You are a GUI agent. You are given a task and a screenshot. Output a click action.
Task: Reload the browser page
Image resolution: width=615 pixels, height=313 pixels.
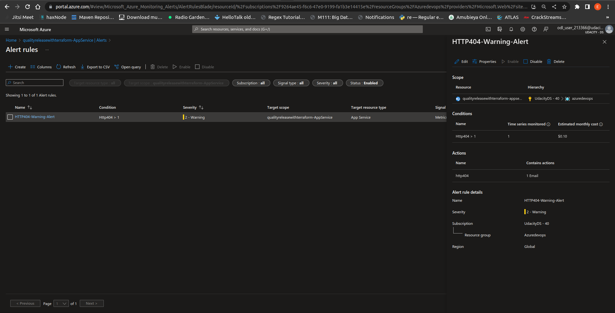click(x=28, y=7)
